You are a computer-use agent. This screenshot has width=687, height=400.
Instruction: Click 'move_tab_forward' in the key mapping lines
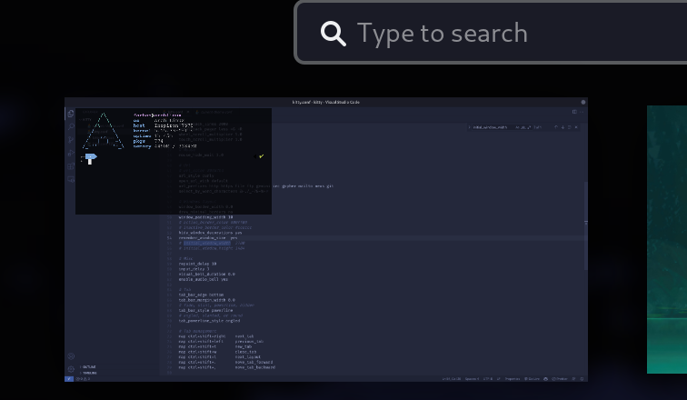tap(254, 363)
